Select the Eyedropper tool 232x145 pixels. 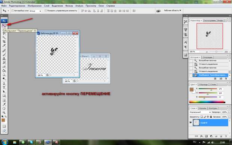tap(4, 105)
